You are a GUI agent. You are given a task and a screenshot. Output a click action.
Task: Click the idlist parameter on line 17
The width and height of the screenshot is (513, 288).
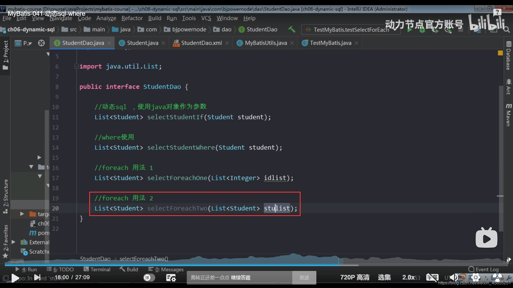275,178
